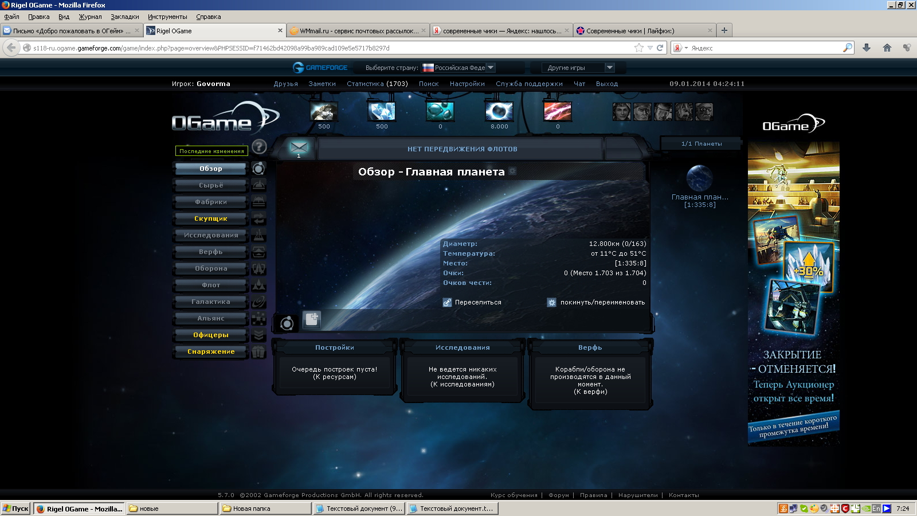The height and width of the screenshot is (516, 917).
Task: Open the новые folder taskbar item
Action: [x=172, y=509]
